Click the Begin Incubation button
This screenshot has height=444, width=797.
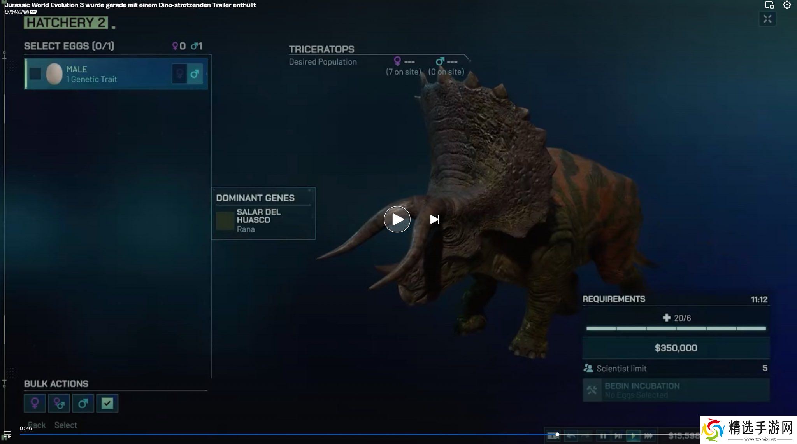[676, 390]
